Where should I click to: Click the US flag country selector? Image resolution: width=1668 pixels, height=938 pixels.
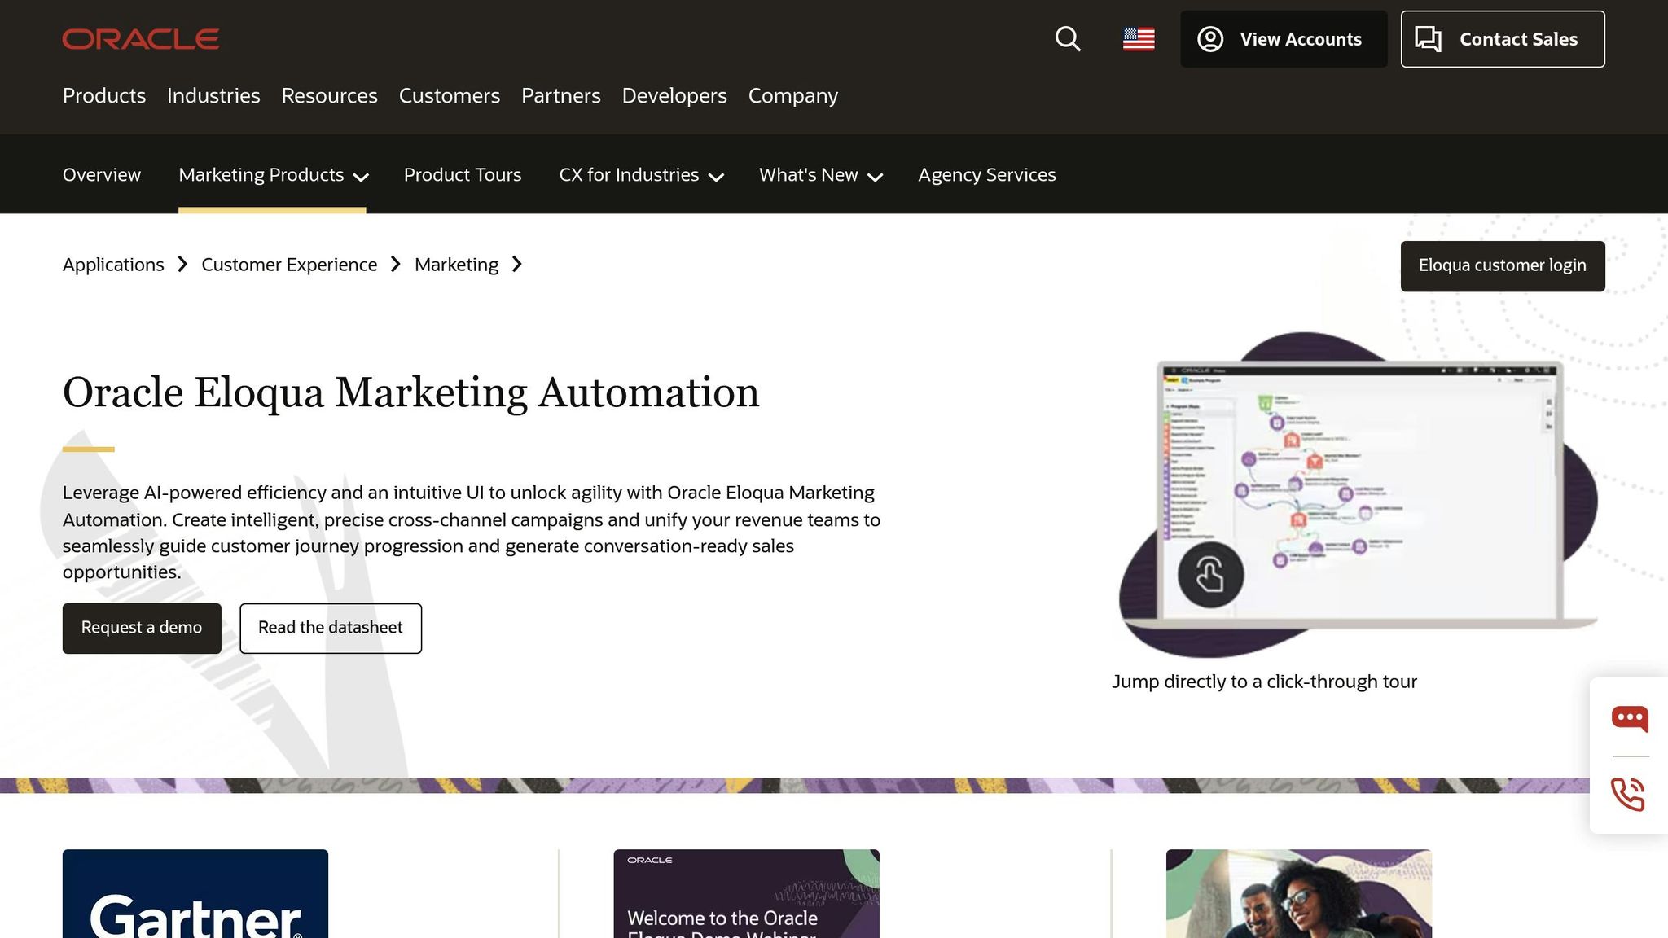[x=1139, y=39]
